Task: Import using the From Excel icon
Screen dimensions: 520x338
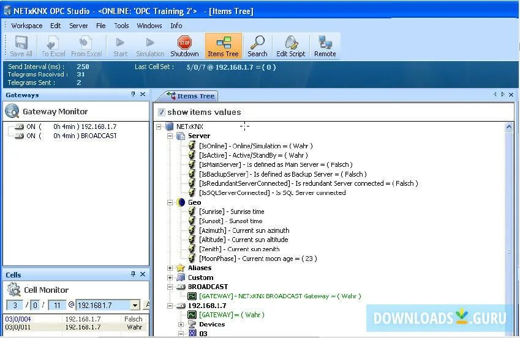Action: (86, 46)
